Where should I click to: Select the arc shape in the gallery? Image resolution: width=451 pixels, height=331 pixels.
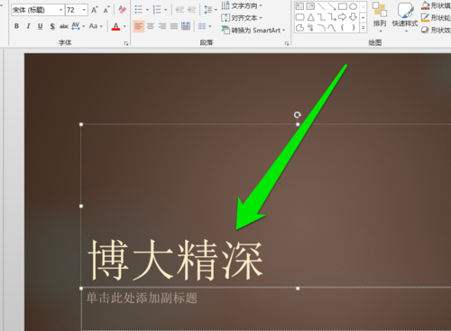pos(321,28)
